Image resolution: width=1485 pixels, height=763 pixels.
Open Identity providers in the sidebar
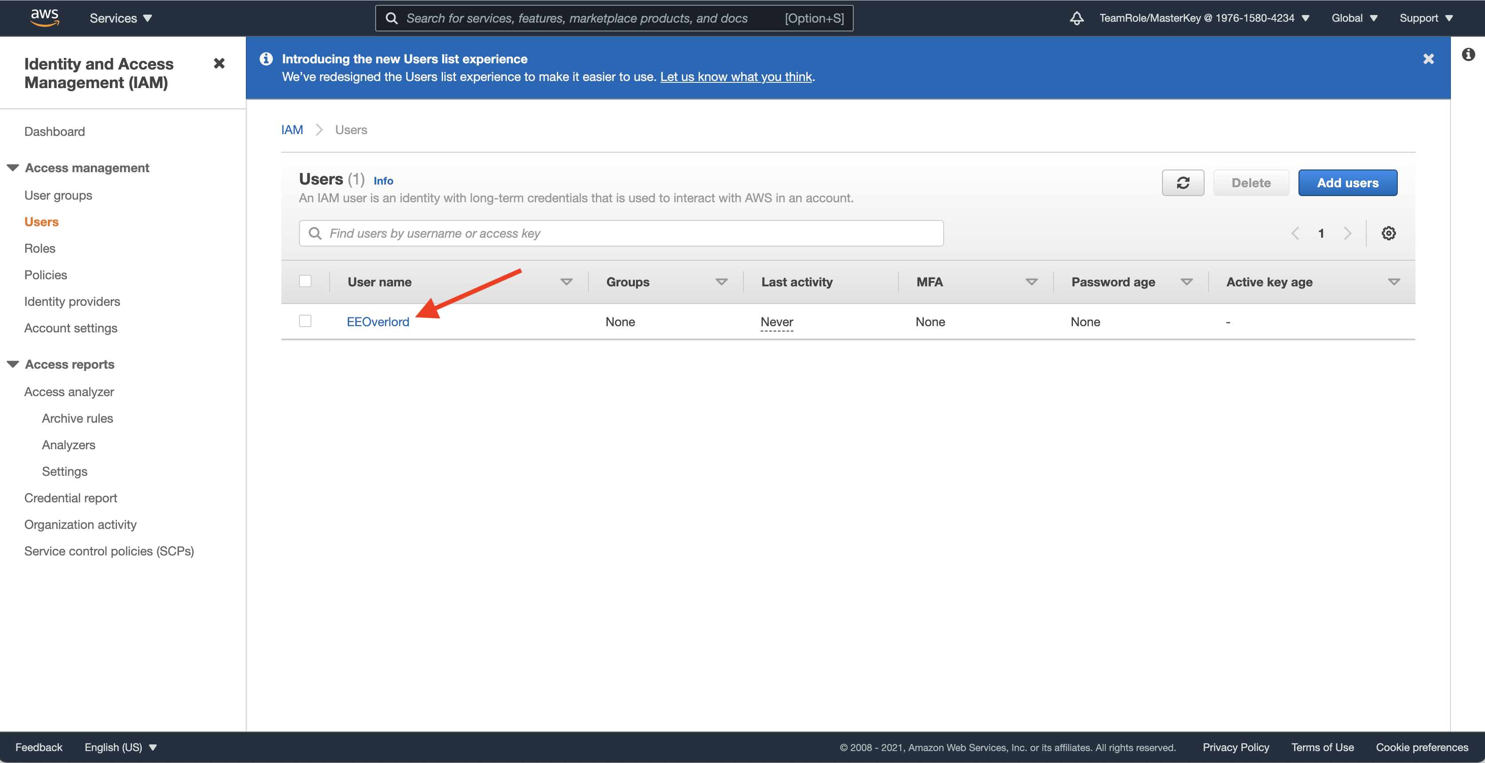point(72,301)
